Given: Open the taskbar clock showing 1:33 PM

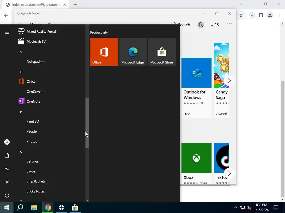Looking at the screenshot, I should [261, 207].
